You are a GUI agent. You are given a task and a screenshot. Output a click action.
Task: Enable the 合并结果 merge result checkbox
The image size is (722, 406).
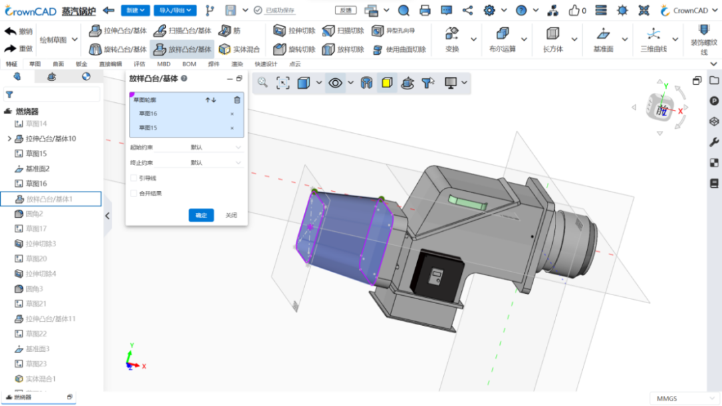pyautogui.click(x=134, y=193)
